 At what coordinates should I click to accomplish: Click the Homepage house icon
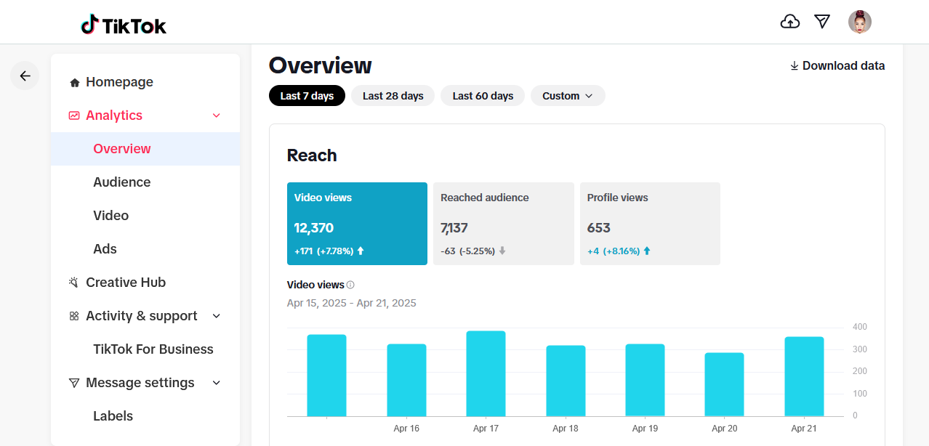pos(74,83)
